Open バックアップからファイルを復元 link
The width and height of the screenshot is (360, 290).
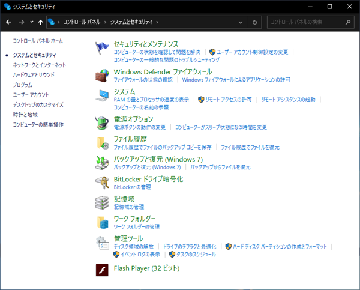(x=220, y=167)
